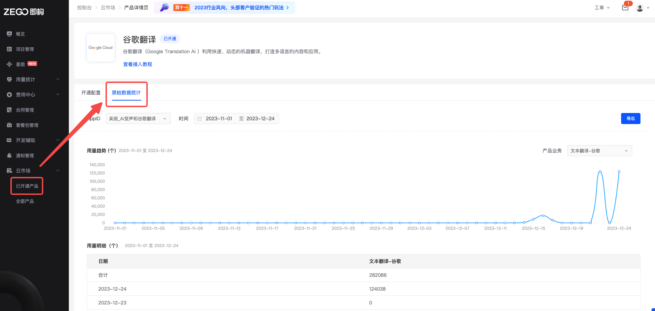Screen dimensions: 655x311
Task: Collapse the 云市场 submenu chevron
Action: [x=58, y=170]
